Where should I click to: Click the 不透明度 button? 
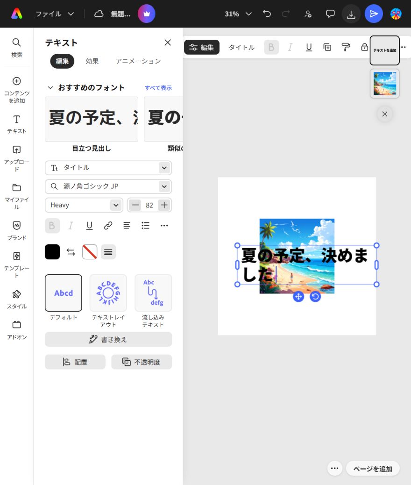pyautogui.click(x=142, y=362)
